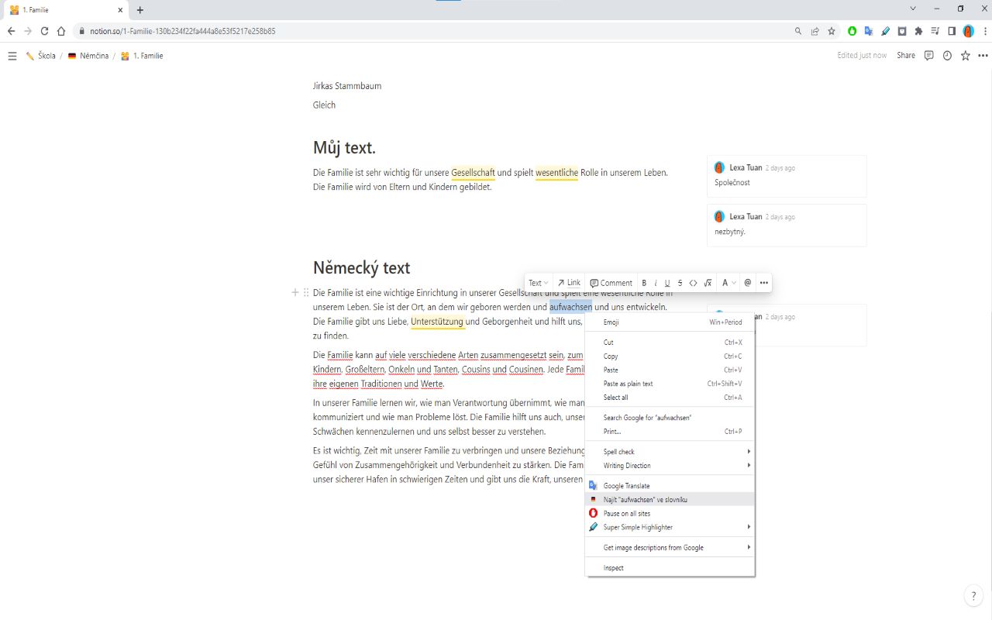Open the Notion help question mark
Screen dimensions: 992x620
tap(974, 596)
